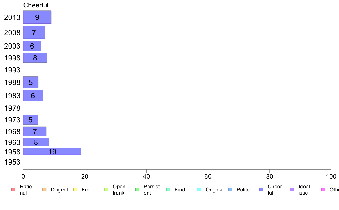The height and width of the screenshot is (210, 339).
Task: Click the 1998 bar showing 8
Action: coord(35,58)
